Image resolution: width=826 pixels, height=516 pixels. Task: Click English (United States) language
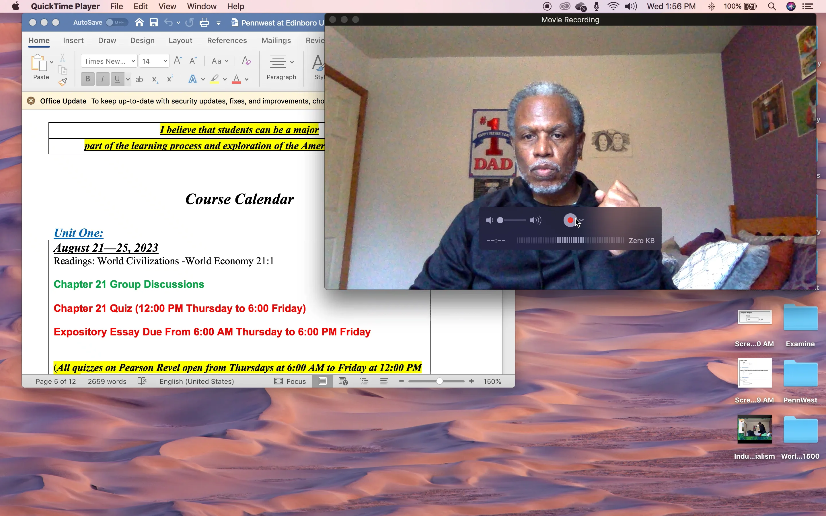197,381
